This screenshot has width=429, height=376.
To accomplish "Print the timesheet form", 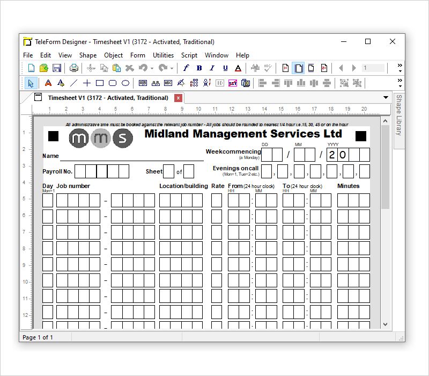I will [x=74, y=68].
